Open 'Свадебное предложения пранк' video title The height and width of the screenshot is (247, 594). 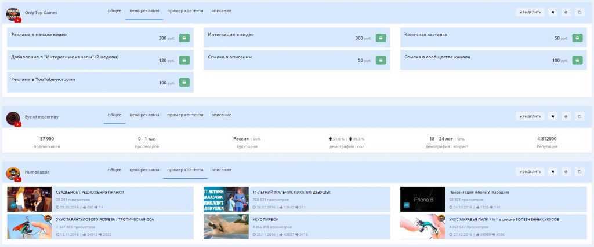tap(89, 192)
